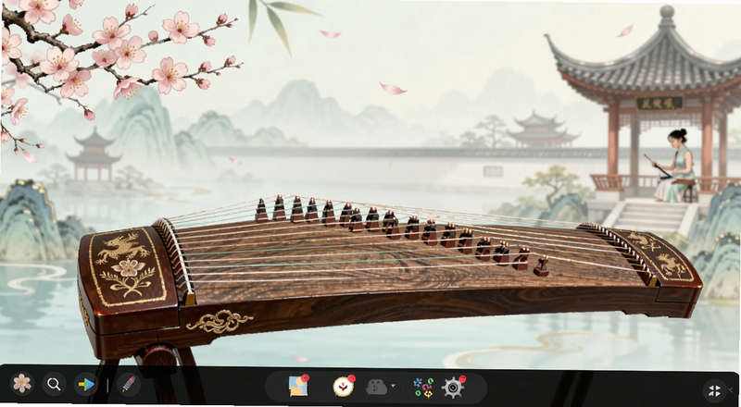The height and width of the screenshot is (407, 741).
Task: Click the gray cloud-shaped icon
Action: [x=377, y=388]
